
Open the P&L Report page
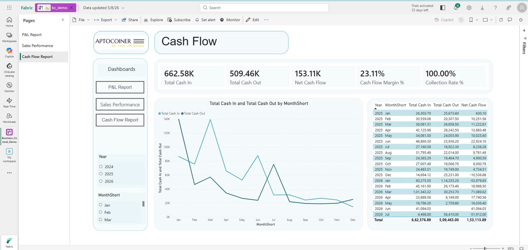click(x=32, y=35)
